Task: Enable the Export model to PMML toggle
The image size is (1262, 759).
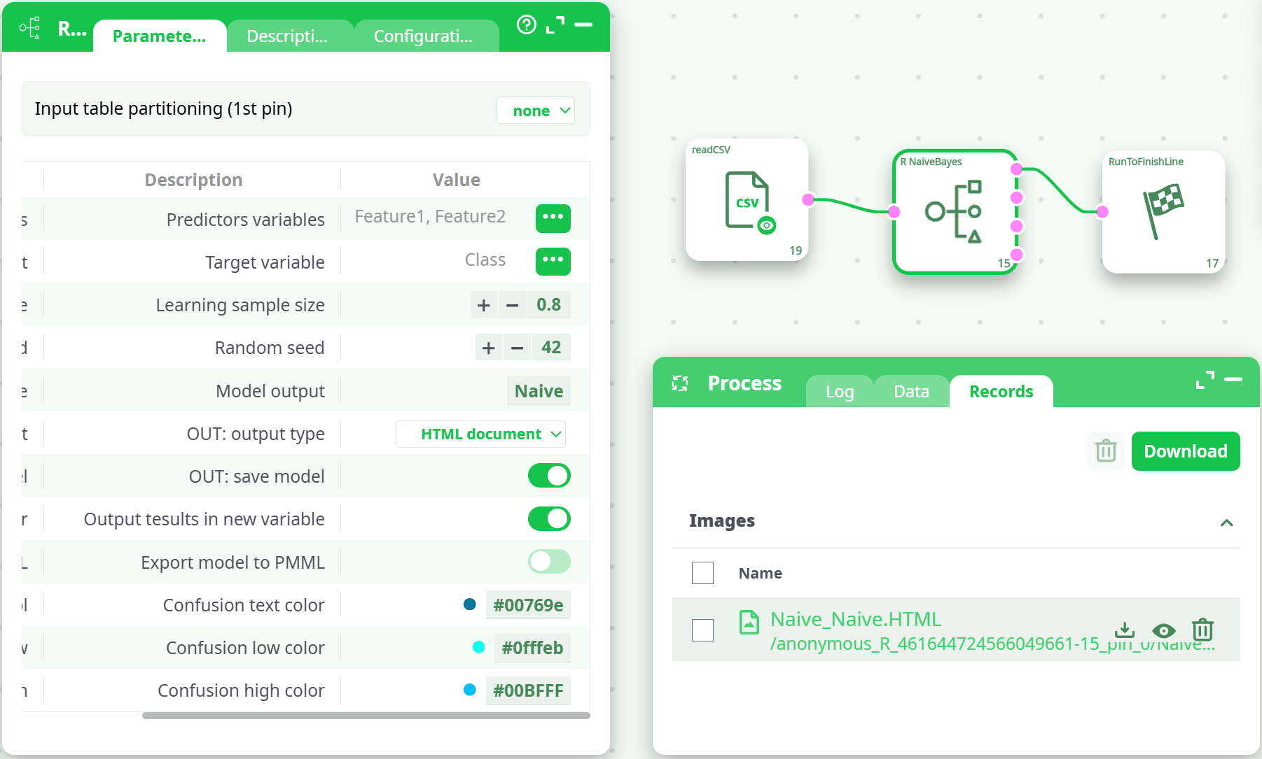Action: pyautogui.click(x=549, y=562)
